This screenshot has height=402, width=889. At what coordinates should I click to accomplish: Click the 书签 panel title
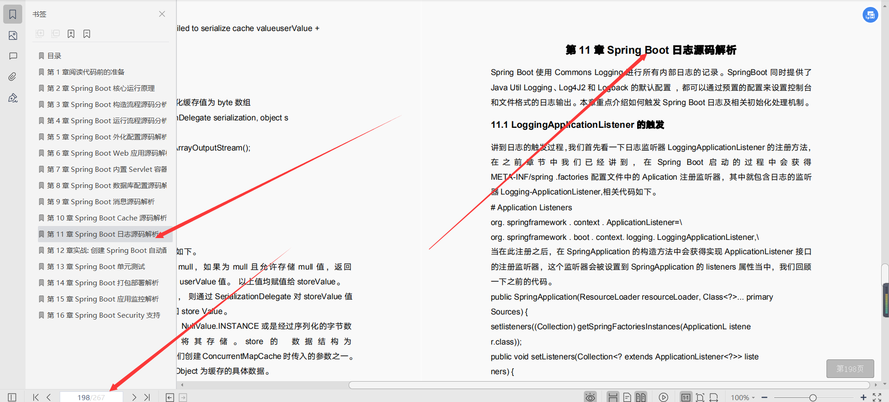coord(39,14)
